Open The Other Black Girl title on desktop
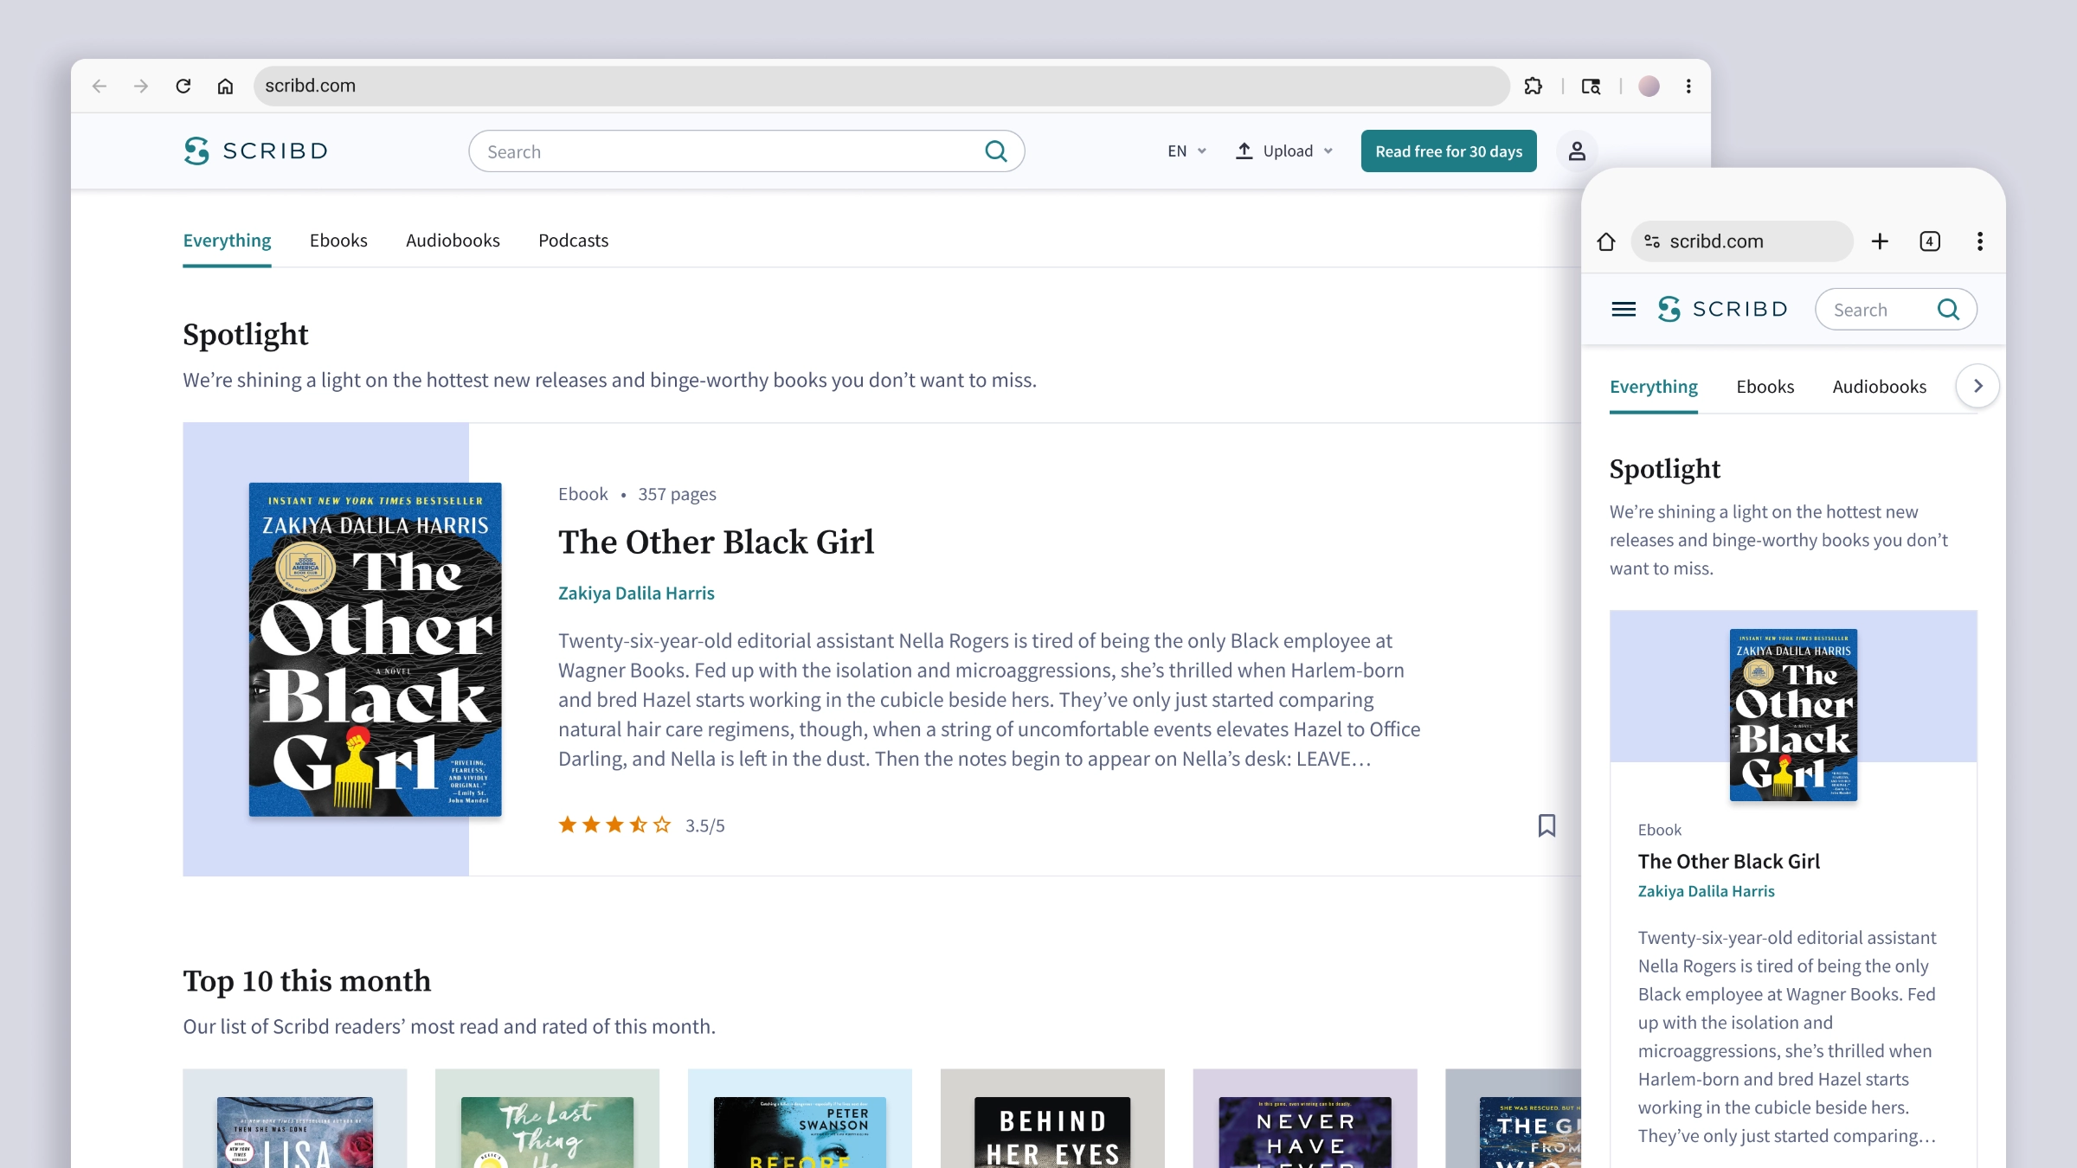Screen dimensions: 2077x1168 tap(716, 542)
